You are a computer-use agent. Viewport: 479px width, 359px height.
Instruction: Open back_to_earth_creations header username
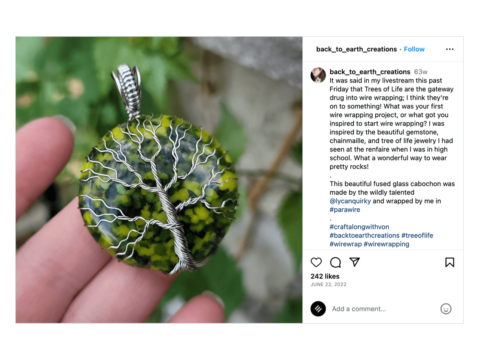point(356,49)
